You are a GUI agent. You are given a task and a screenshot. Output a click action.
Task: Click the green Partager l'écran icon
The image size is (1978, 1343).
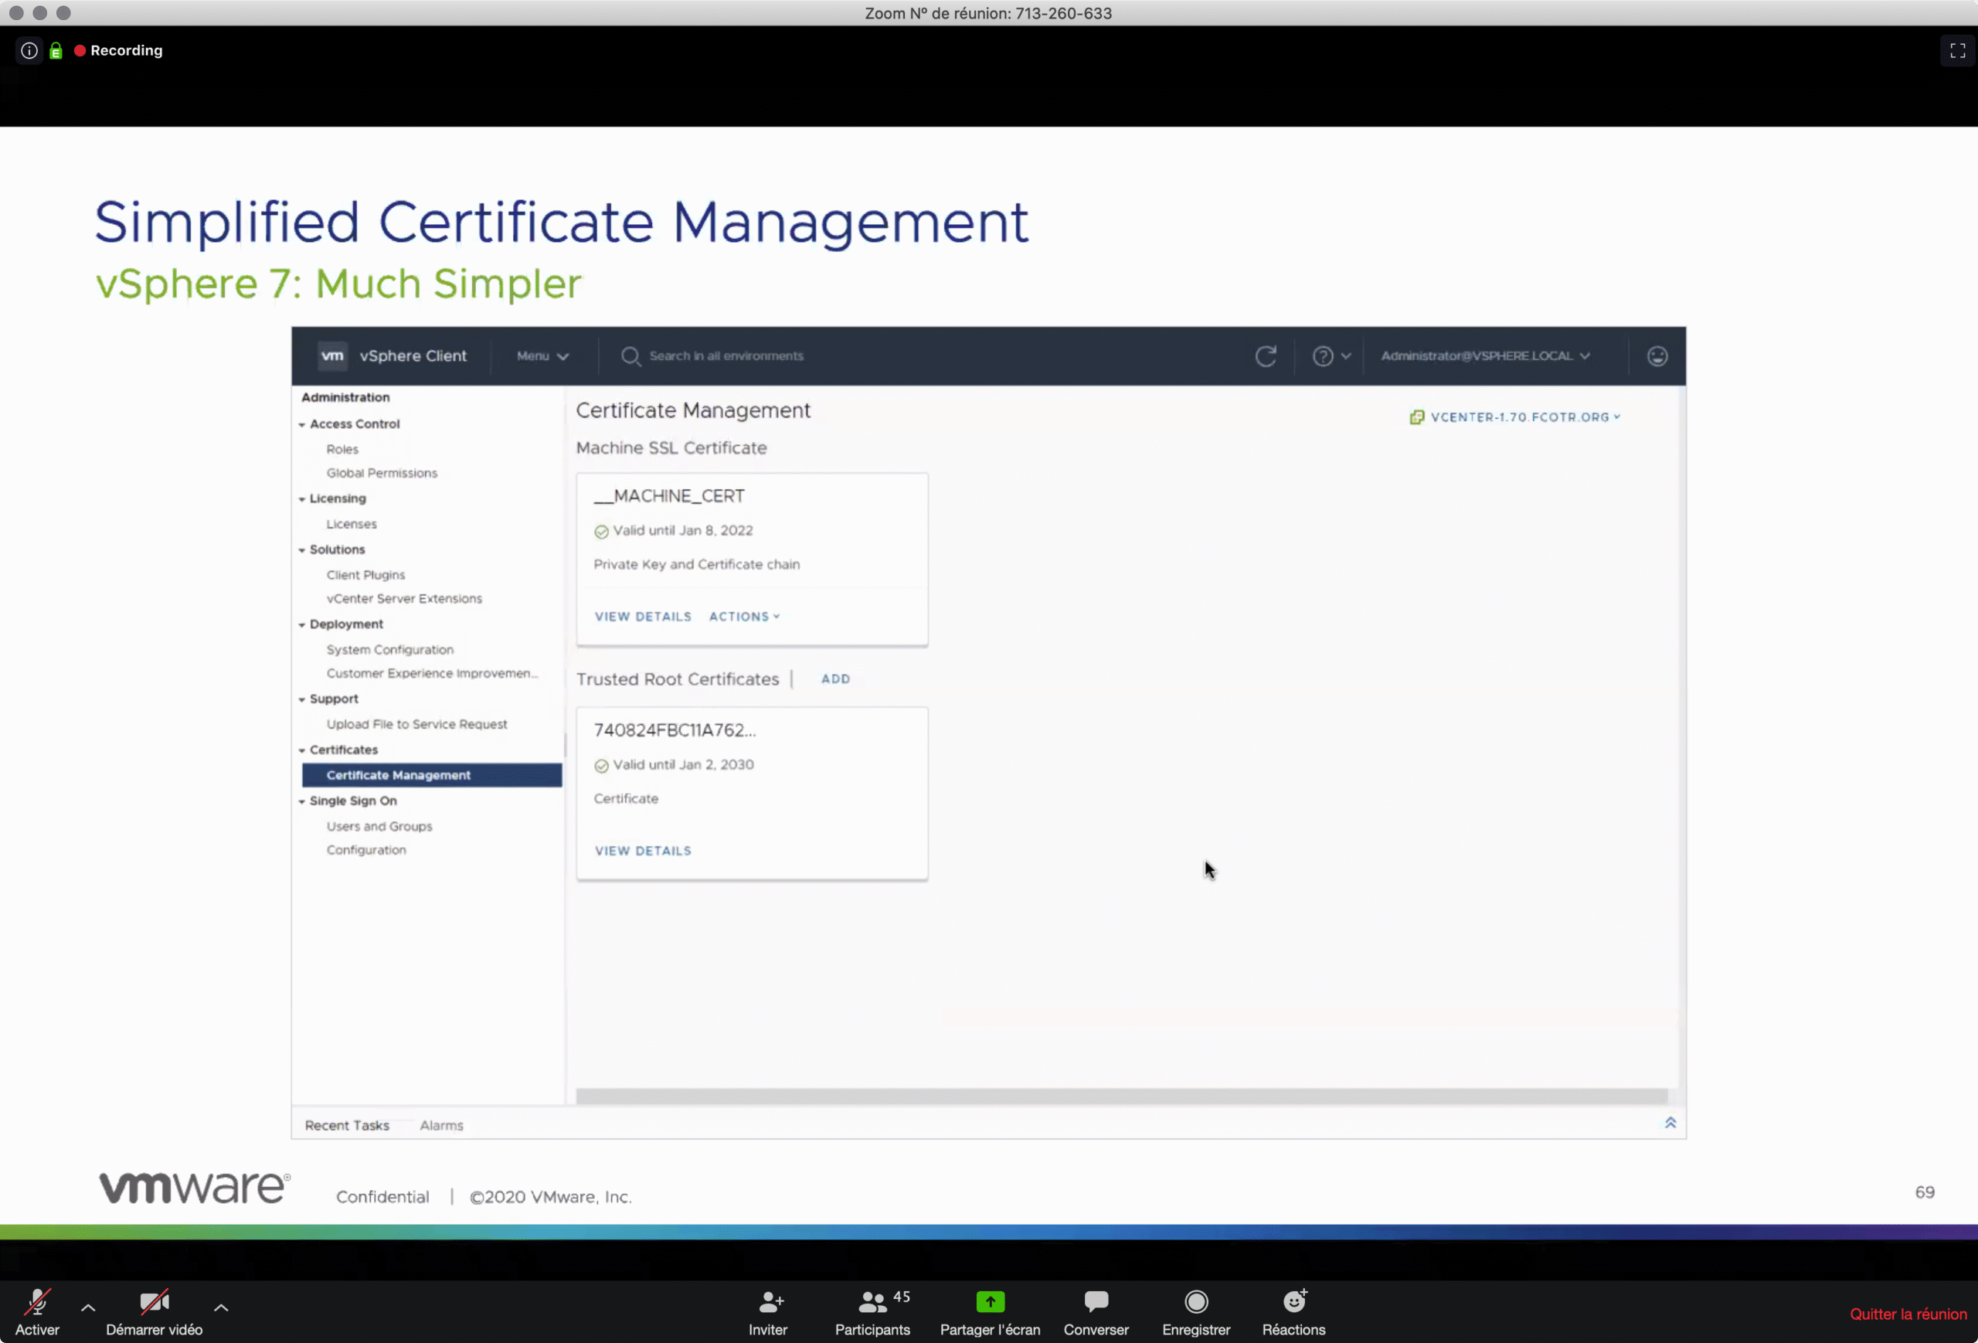[990, 1301]
